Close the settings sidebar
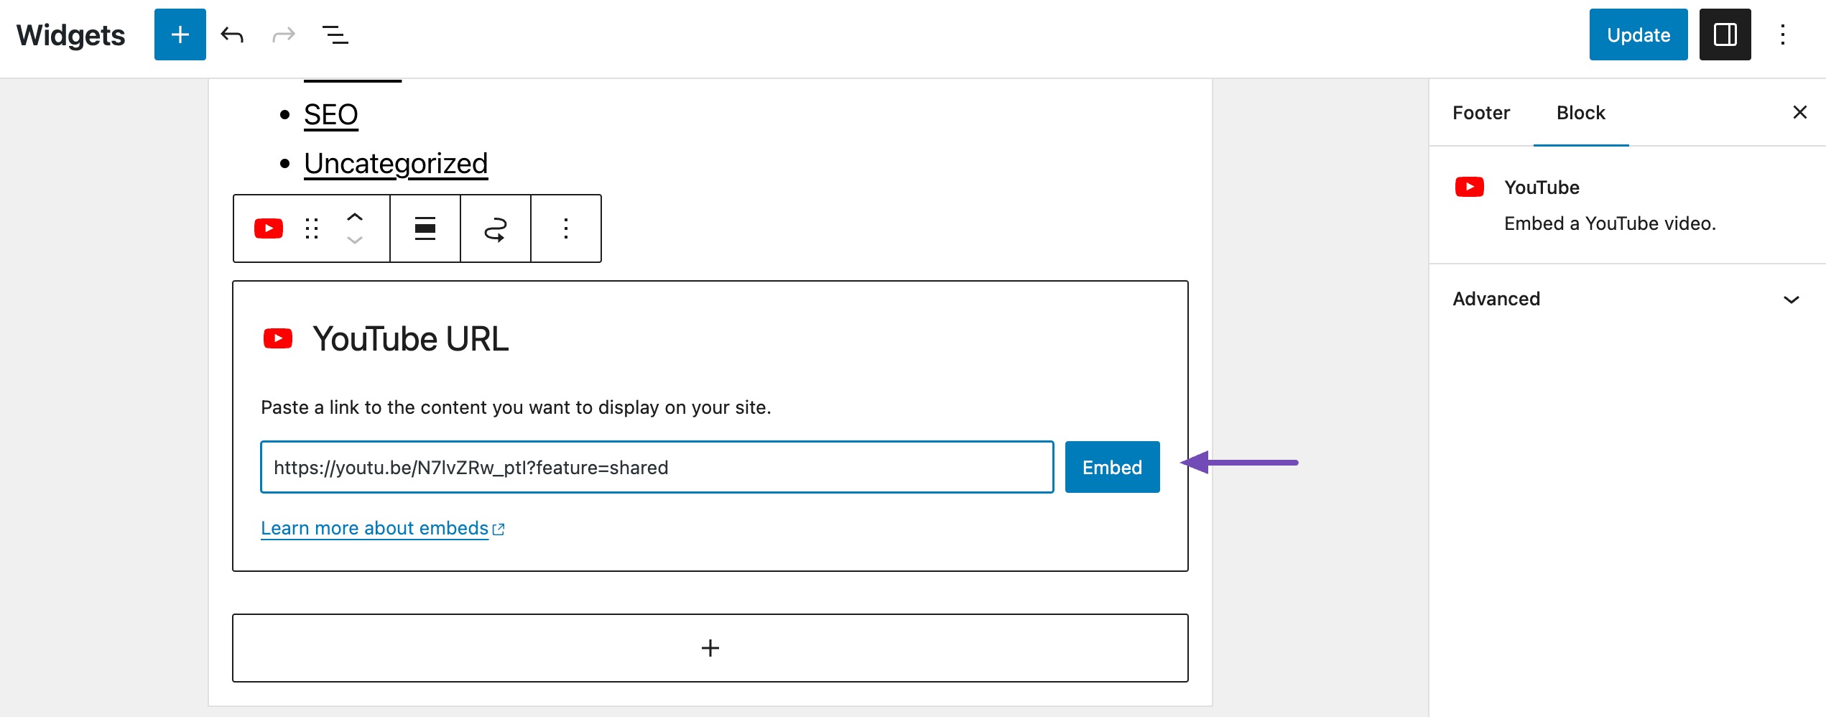This screenshot has height=717, width=1826. coord(1799,112)
